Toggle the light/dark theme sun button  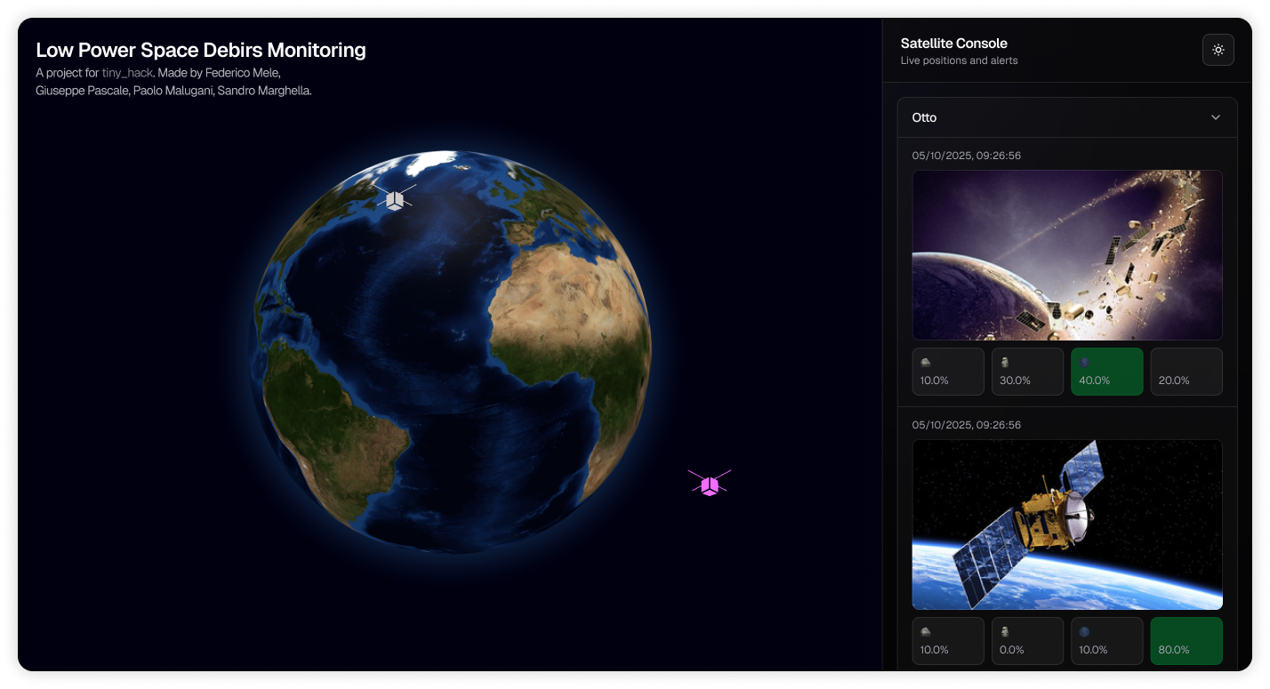pos(1218,50)
